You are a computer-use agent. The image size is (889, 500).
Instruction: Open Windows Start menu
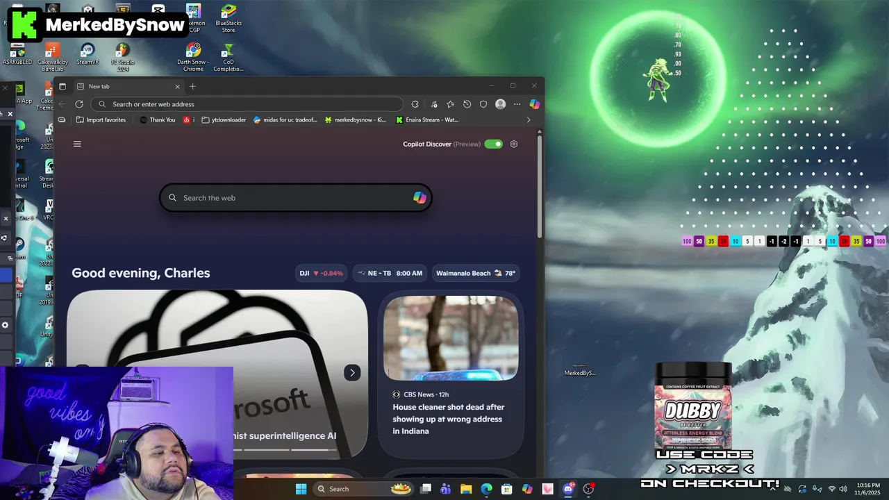pos(301,489)
